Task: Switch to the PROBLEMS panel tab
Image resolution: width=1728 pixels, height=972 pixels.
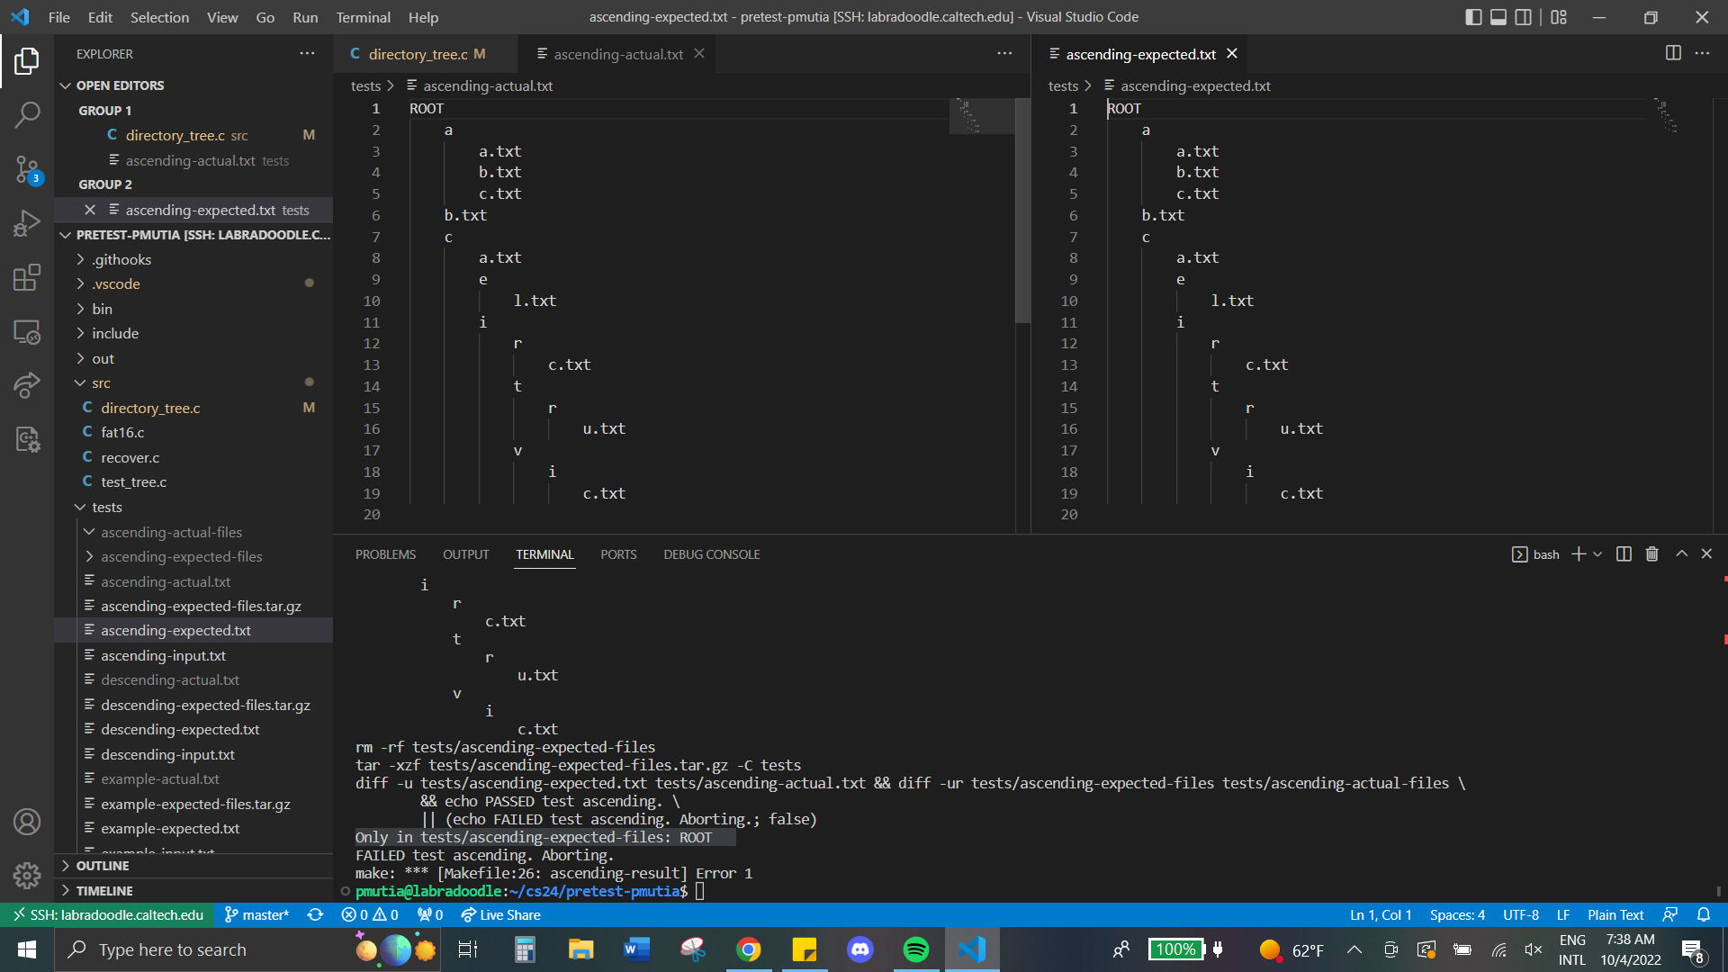Action: pos(385,554)
